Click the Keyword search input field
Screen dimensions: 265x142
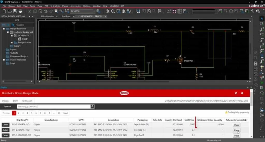click(54, 106)
